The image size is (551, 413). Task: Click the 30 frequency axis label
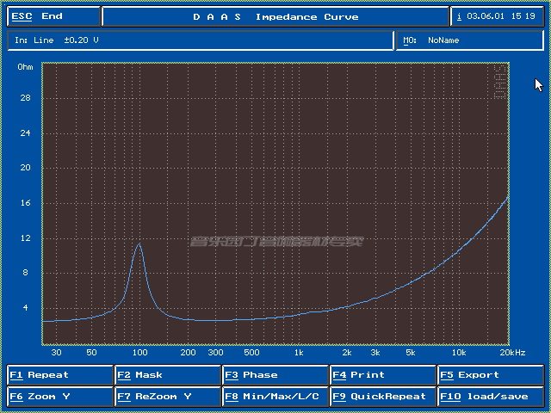coord(56,352)
